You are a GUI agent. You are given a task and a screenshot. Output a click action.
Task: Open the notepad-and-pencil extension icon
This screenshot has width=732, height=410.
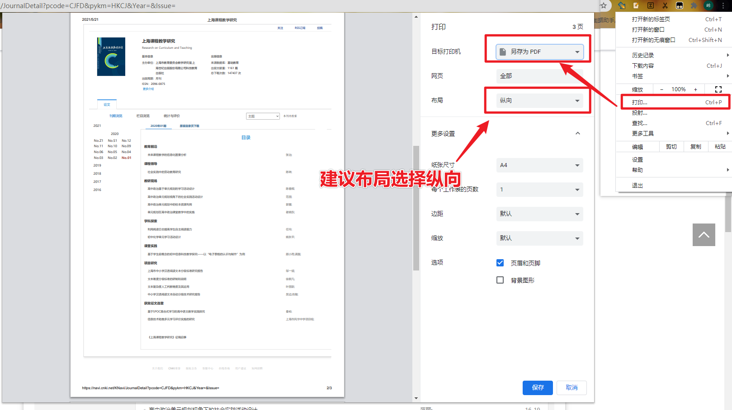point(636,5)
